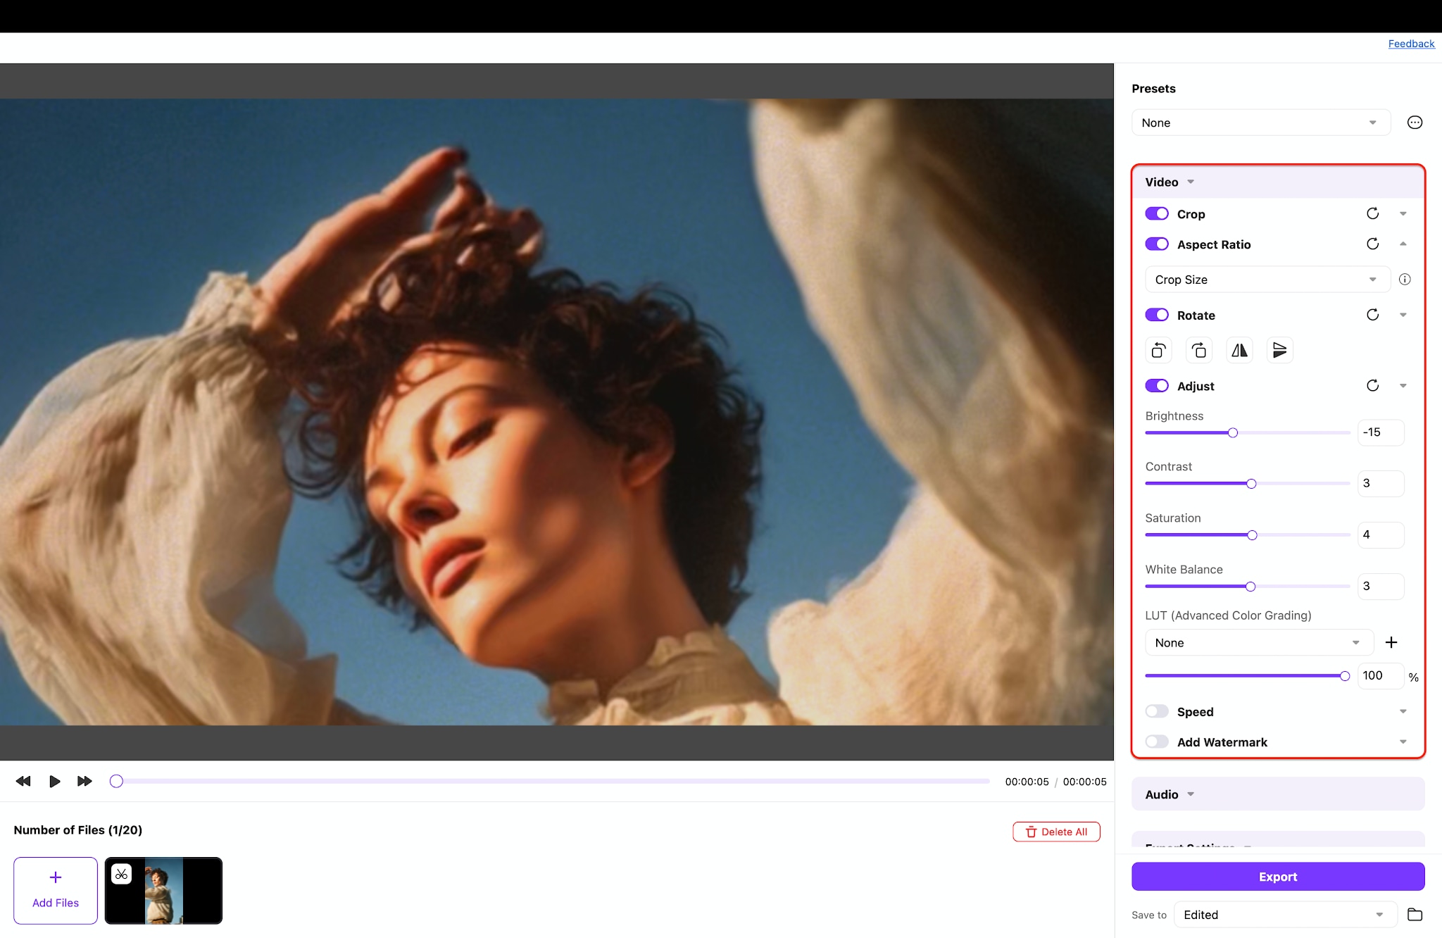This screenshot has height=938, width=1442.
Task: Open the save folder icon
Action: point(1415,915)
